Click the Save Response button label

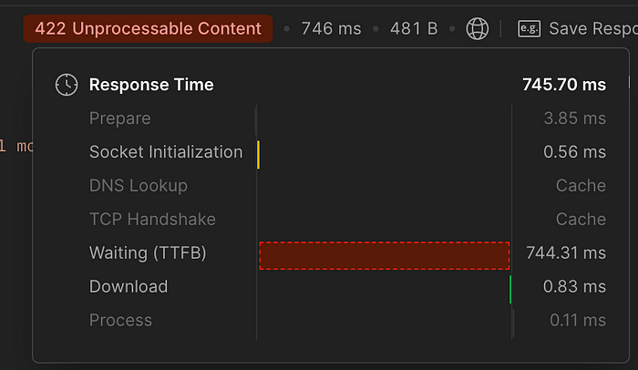(593, 28)
